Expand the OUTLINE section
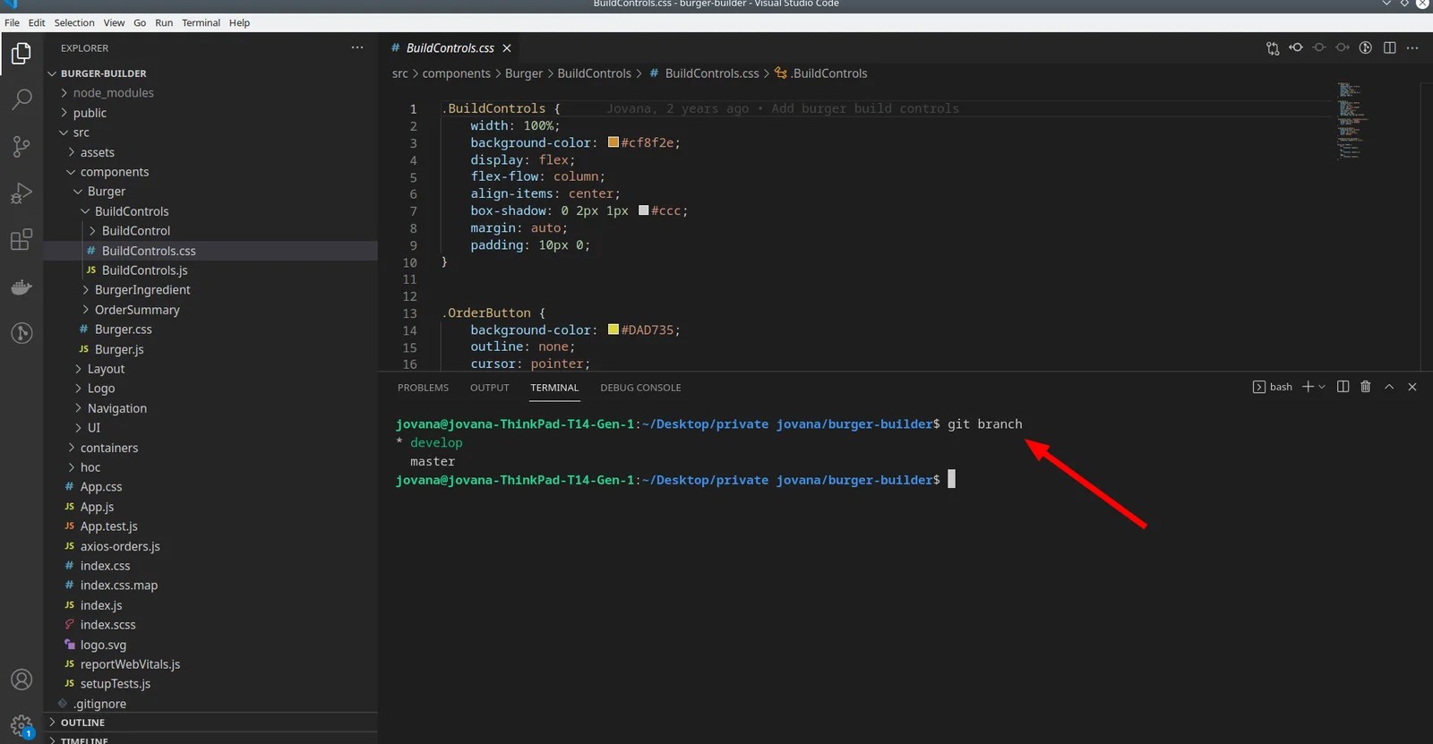This screenshot has height=744, width=1433. coord(210,723)
